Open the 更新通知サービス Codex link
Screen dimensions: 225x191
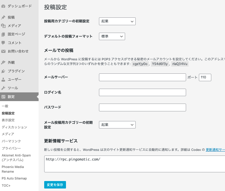coord(215,149)
